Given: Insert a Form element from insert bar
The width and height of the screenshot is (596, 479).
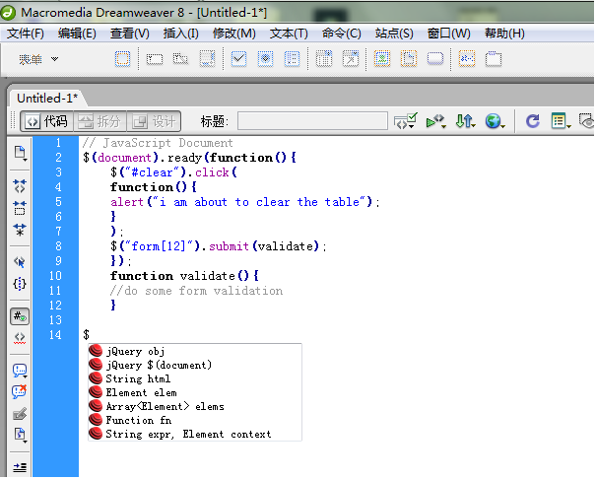Looking at the screenshot, I should (122, 59).
